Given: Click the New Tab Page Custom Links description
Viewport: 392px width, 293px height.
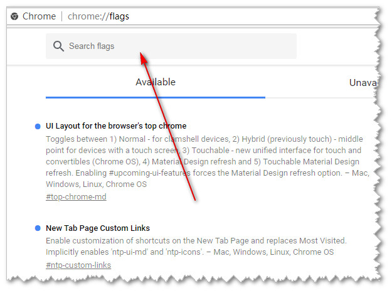Looking at the screenshot, I should 196,247.
